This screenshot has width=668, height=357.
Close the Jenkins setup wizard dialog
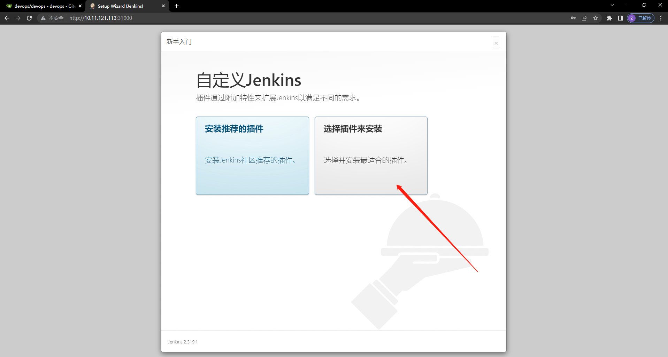pos(496,43)
